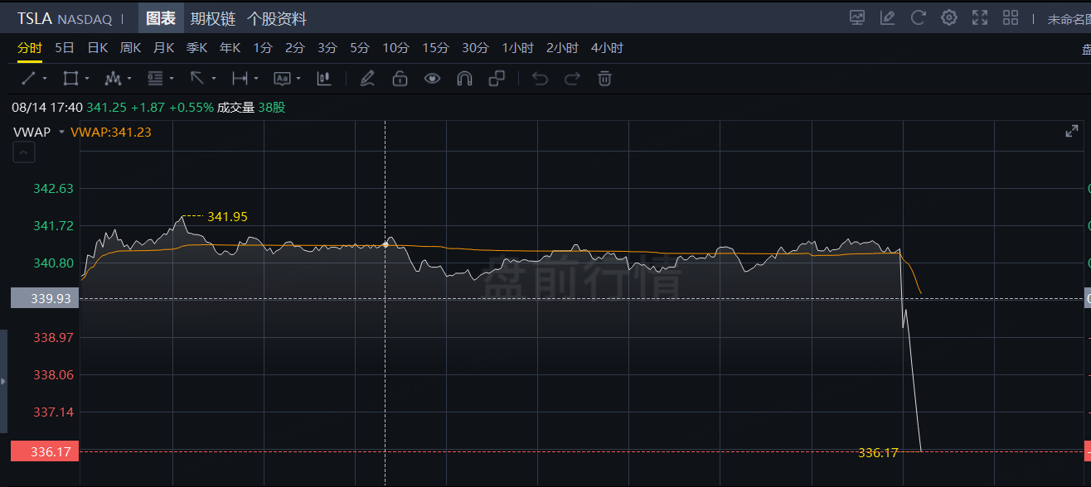1091x487 pixels.
Task: Undo the last drawing action
Action: click(541, 79)
